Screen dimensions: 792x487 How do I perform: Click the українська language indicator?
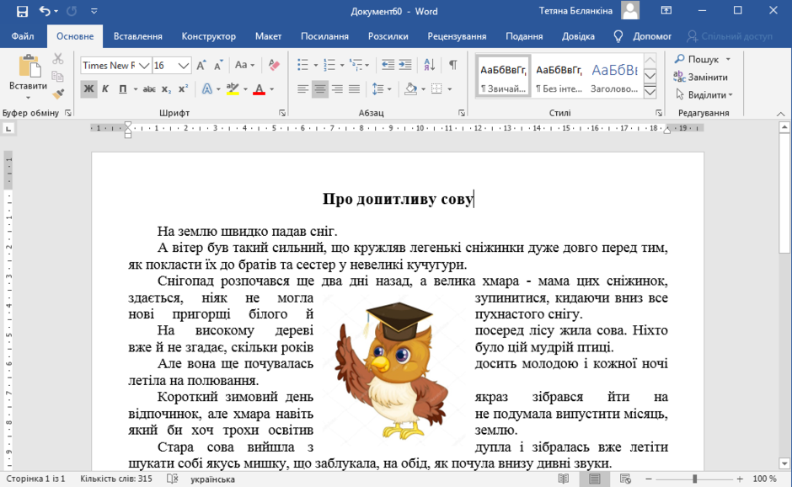212,479
